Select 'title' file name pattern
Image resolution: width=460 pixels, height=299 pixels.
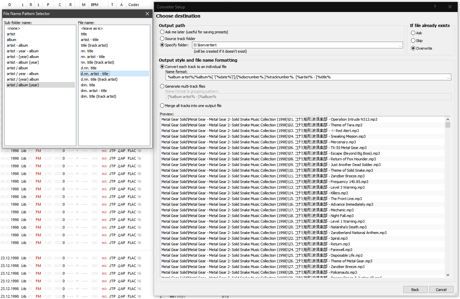point(114,34)
